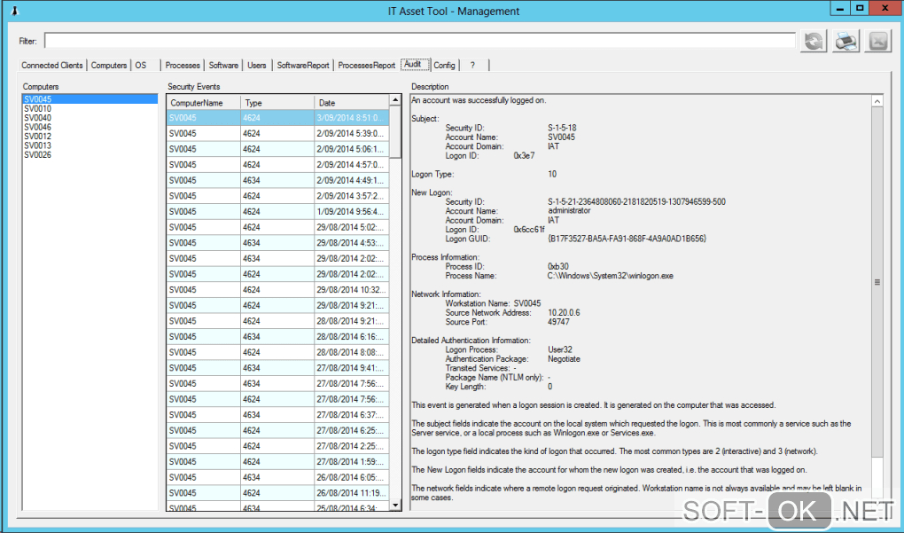Switch to the SoftwareReport tab
The image size is (904, 533).
point(302,65)
